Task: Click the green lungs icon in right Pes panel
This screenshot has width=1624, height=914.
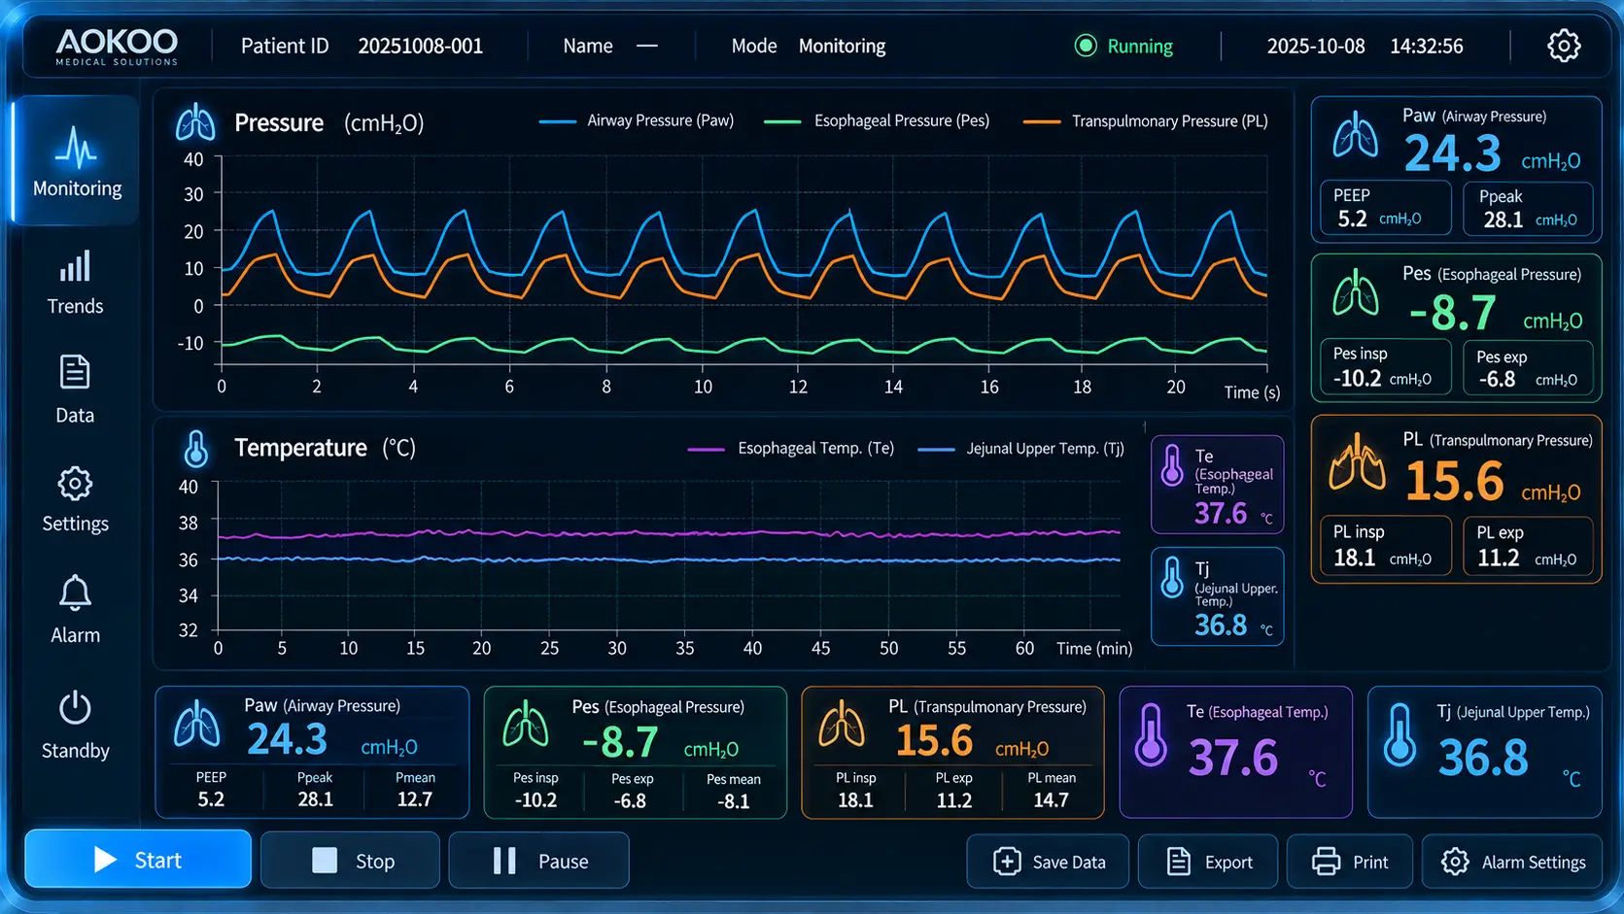Action: [1355, 292]
